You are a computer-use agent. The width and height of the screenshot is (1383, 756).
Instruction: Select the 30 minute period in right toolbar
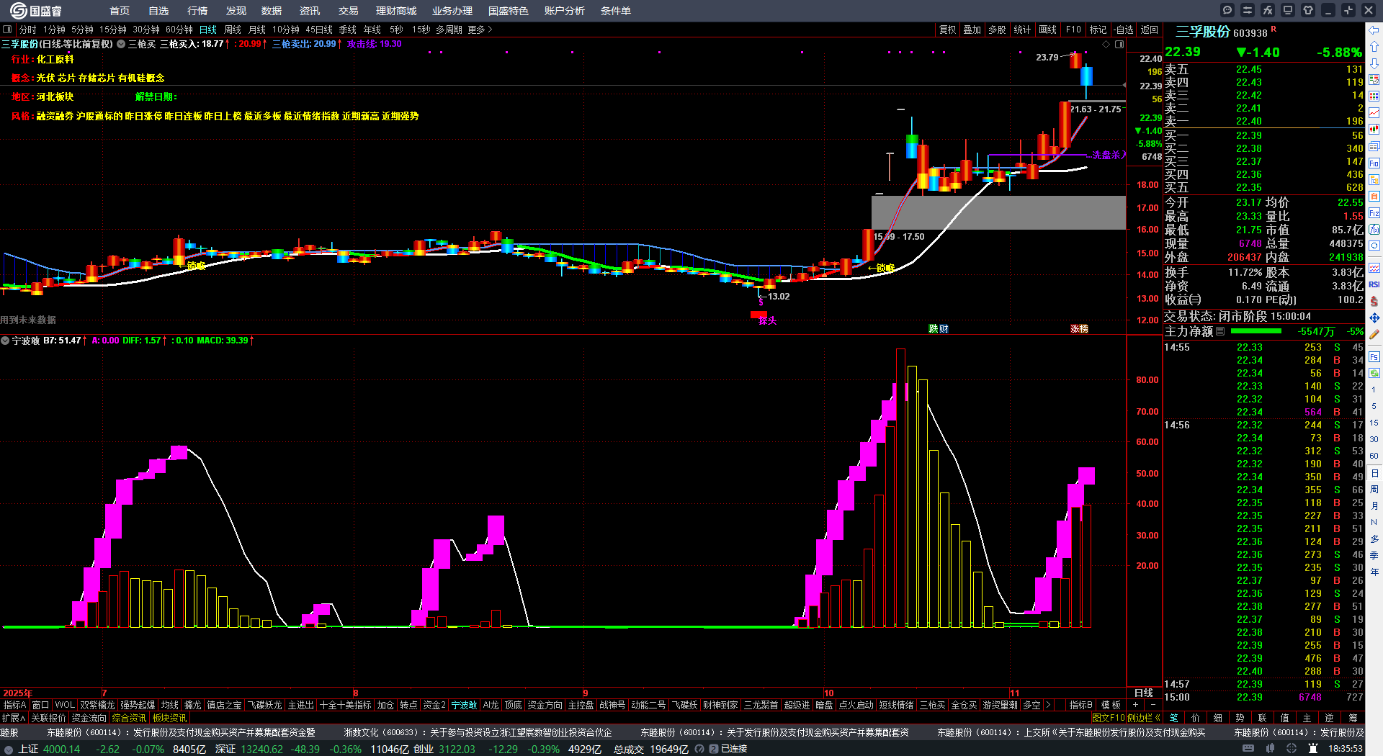[x=1374, y=439]
